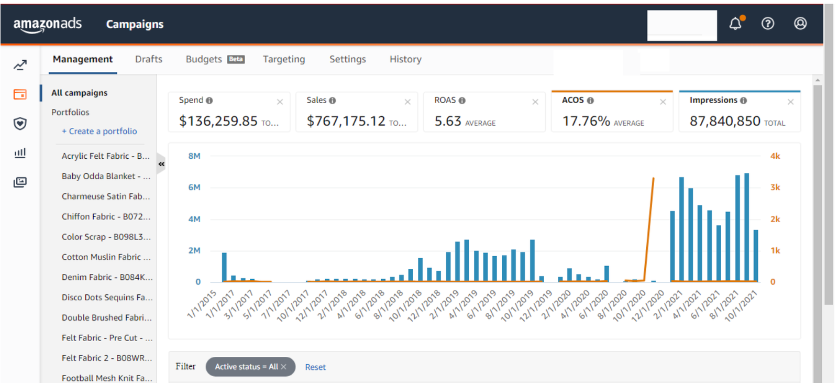The height and width of the screenshot is (383, 838).
Task: Click the ACOS info icon
Action: [x=590, y=101]
